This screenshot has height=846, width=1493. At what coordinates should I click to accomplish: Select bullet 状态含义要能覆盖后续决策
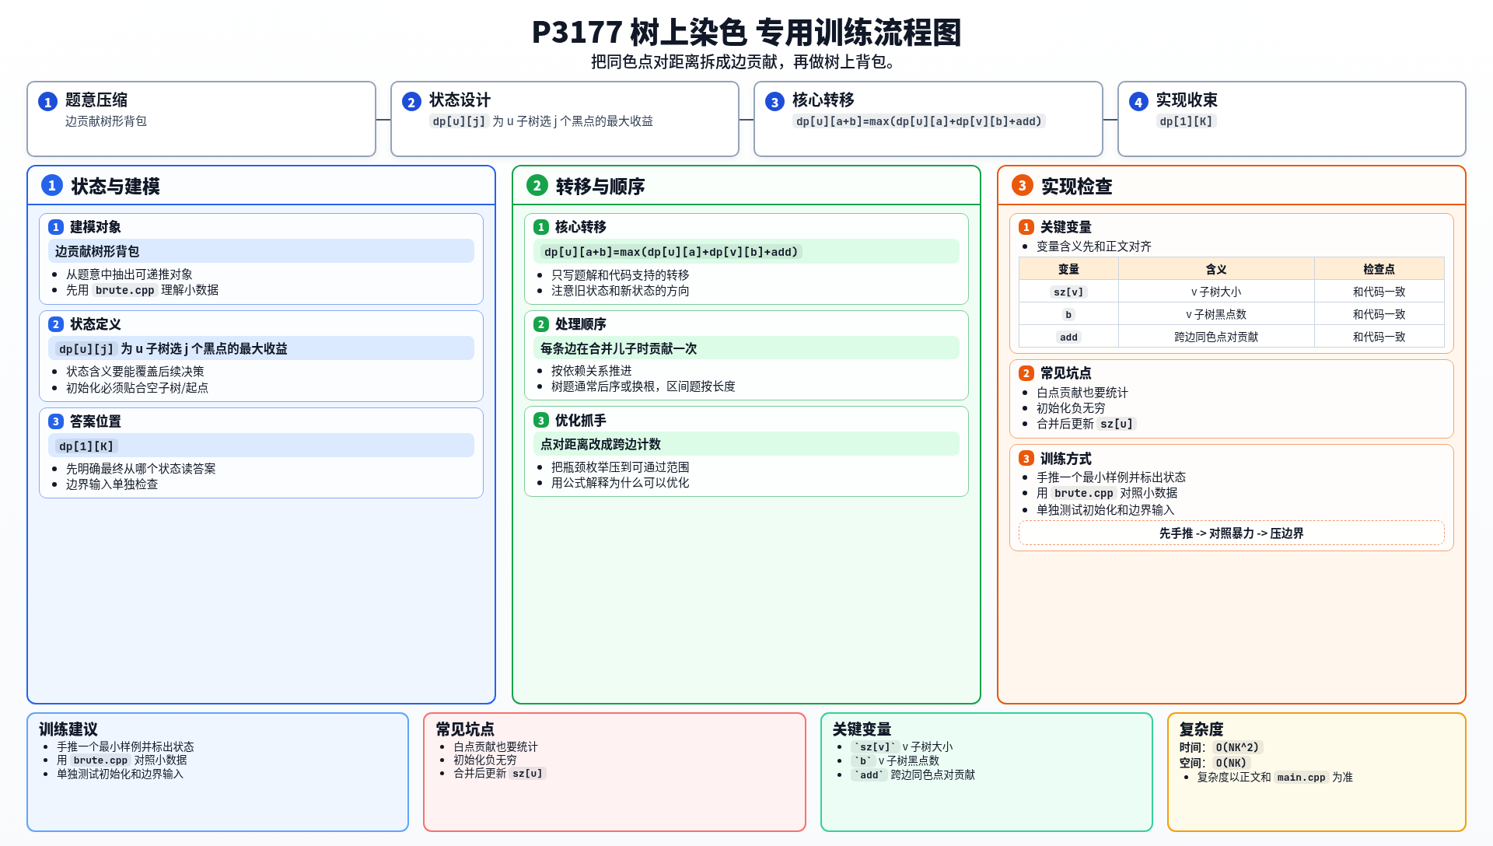[x=135, y=372]
